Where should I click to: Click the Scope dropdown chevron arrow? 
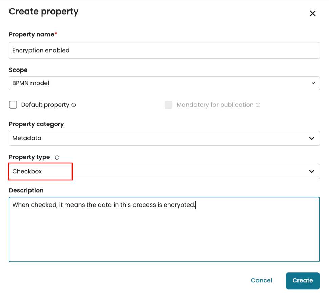pos(313,83)
